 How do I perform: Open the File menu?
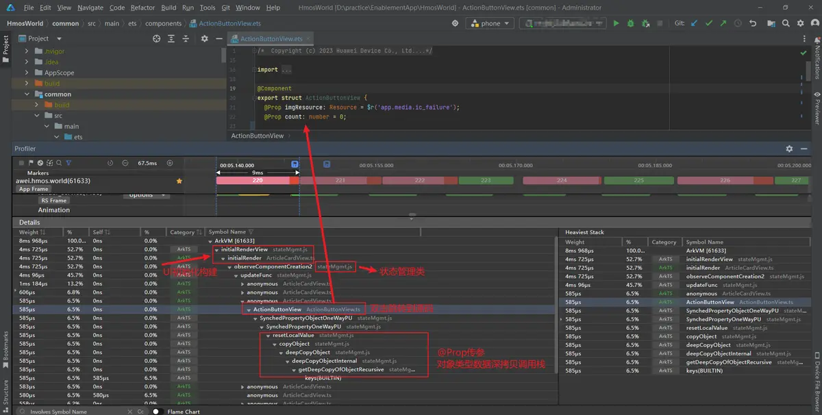tap(29, 8)
